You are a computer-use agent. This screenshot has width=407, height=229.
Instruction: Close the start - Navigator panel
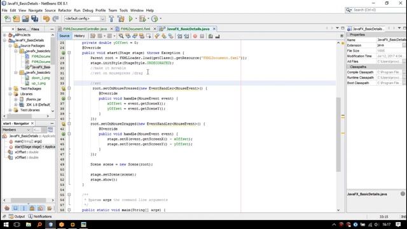pos(32,123)
